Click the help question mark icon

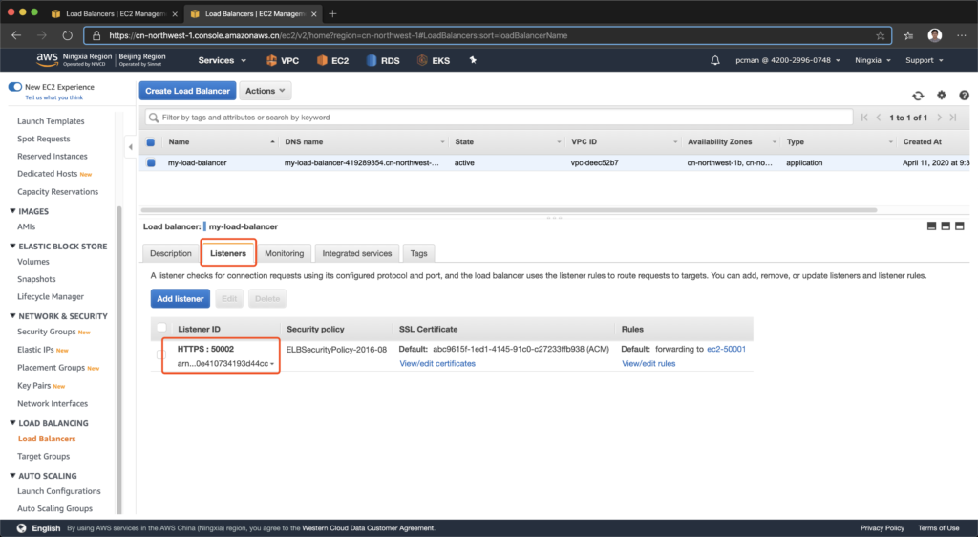(964, 96)
